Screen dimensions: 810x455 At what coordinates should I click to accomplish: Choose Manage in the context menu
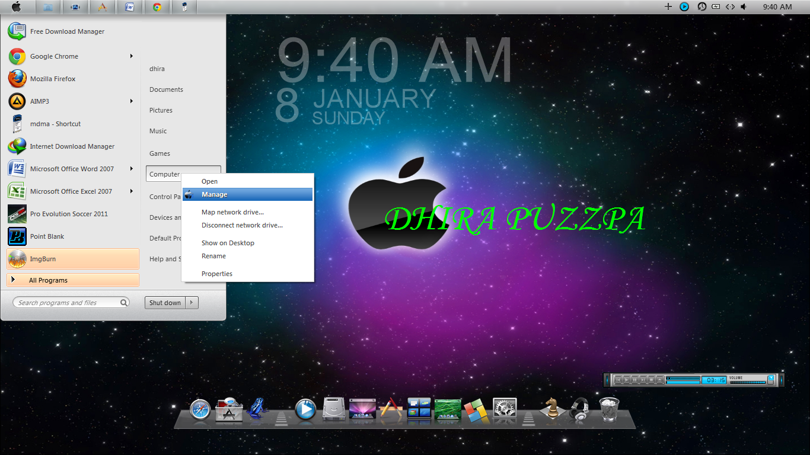(248, 194)
